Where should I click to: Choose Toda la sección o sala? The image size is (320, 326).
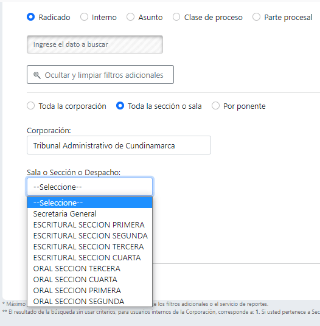click(x=120, y=106)
